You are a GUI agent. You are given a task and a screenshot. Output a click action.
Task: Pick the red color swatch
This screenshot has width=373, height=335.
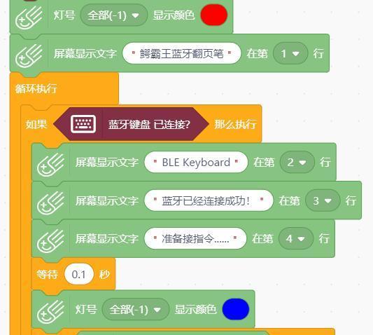[214, 15]
